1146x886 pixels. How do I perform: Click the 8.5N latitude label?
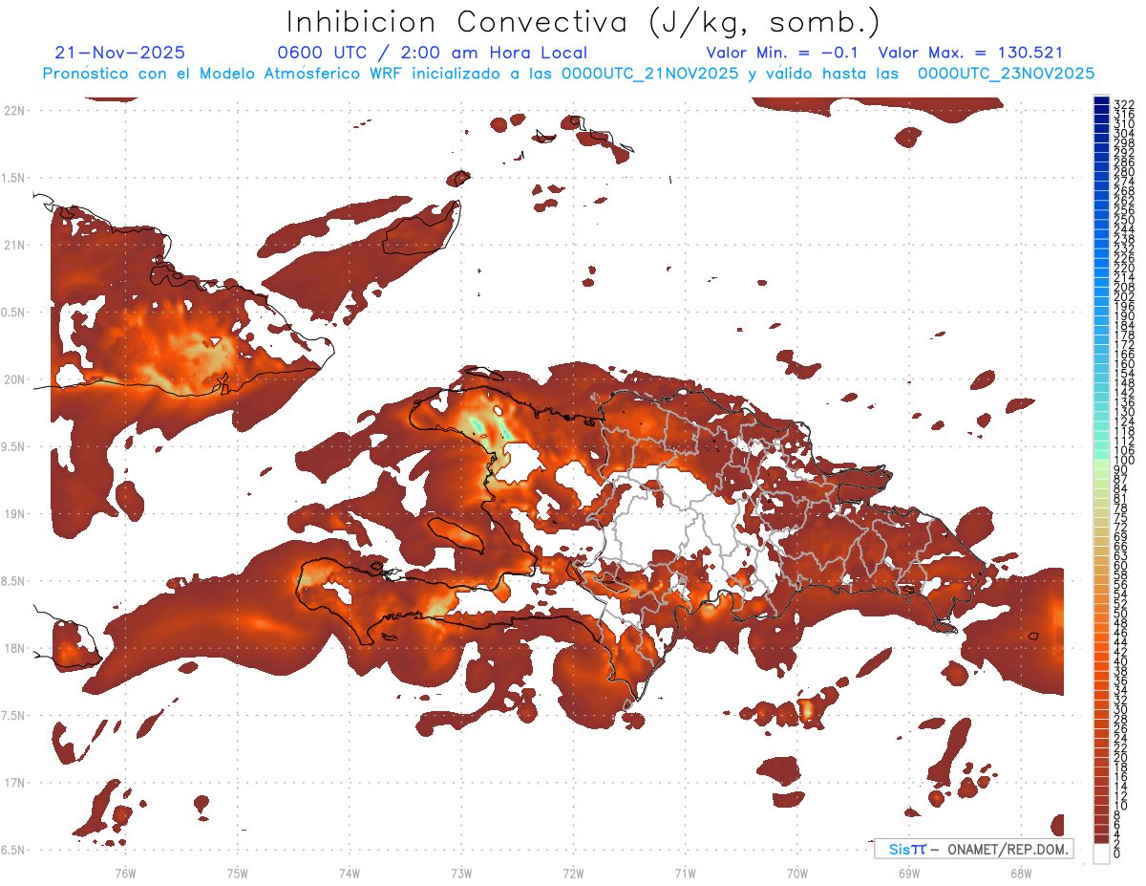[14, 581]
